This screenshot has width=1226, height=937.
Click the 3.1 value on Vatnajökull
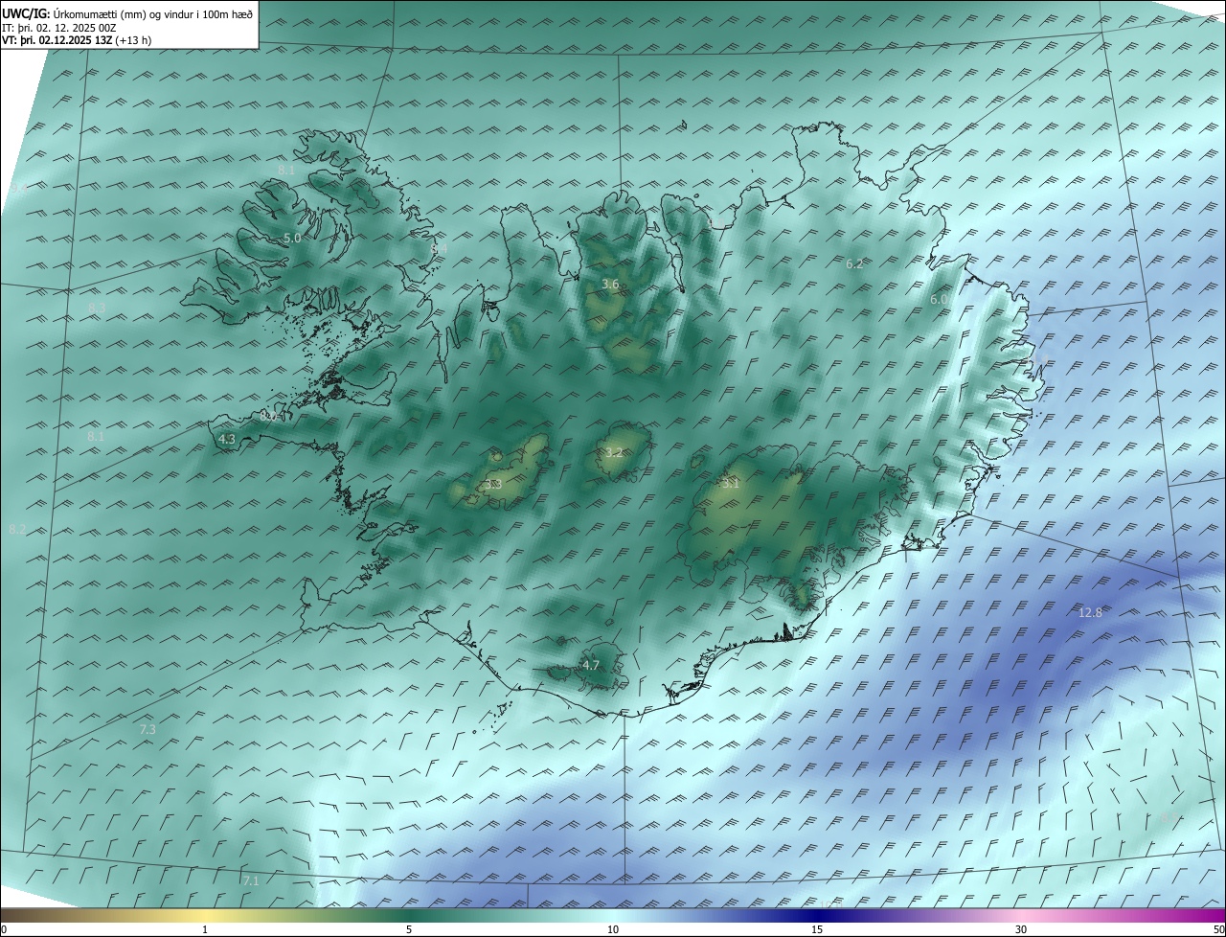coord(731,484)
